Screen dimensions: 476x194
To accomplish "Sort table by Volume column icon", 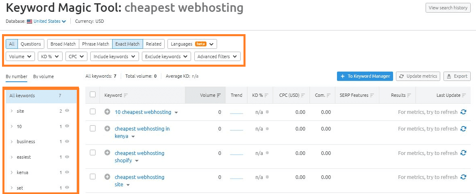I will 219,95.
